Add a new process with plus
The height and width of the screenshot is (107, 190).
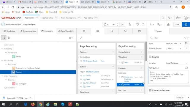point(142,68)
